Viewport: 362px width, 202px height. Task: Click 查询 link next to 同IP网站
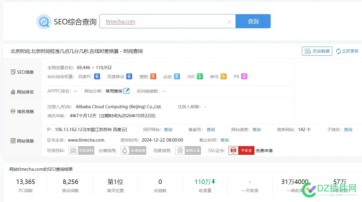click(x=168, y=130)
